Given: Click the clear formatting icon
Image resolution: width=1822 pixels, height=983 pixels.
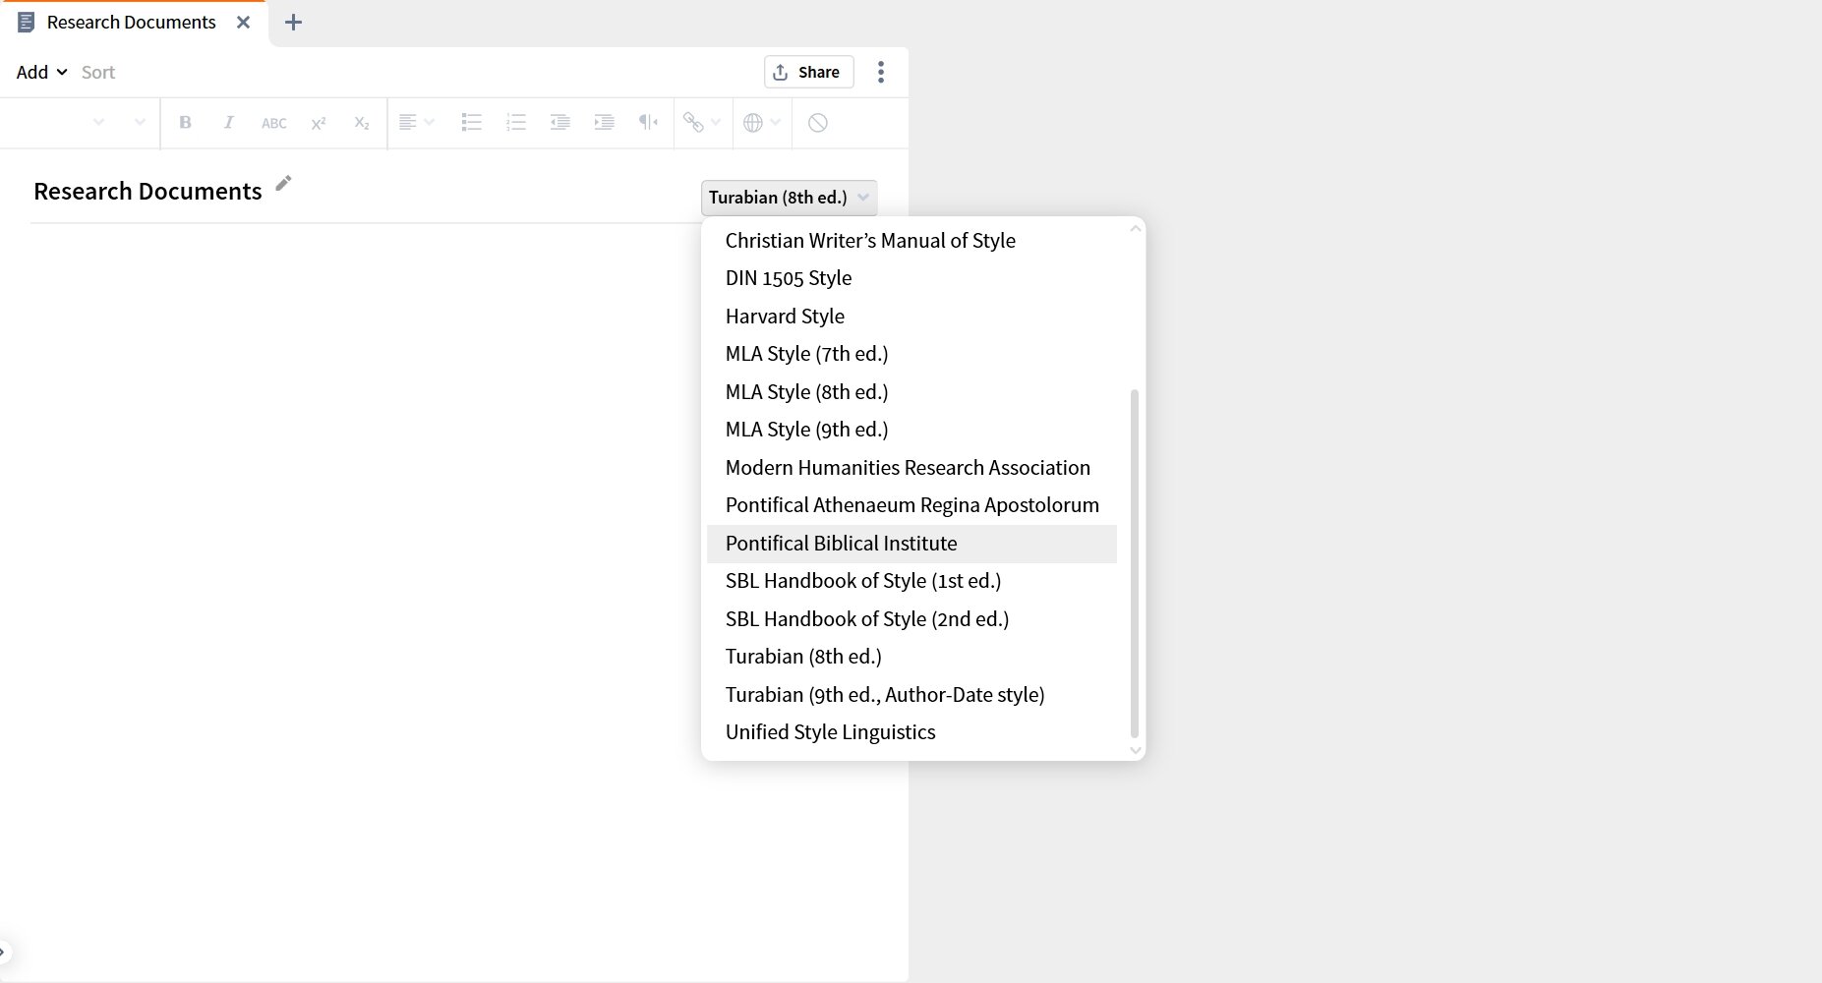Looking at the screenshot, I should [x=817, y=123].
